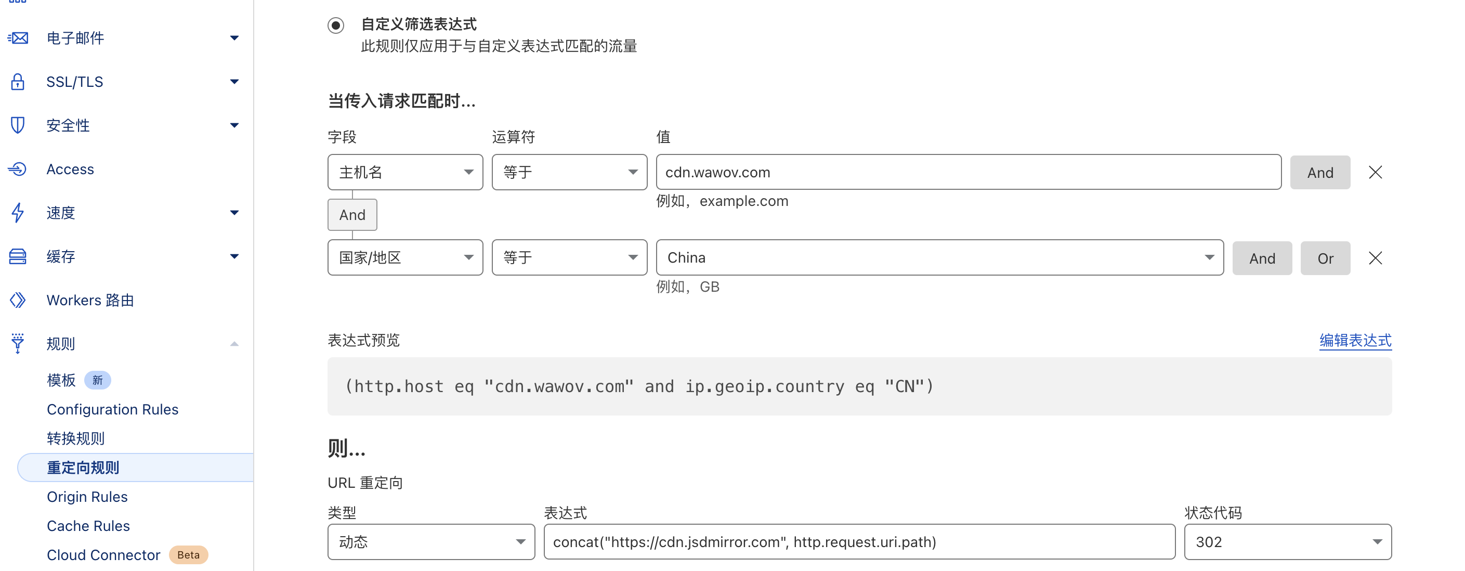Open the China country value dropdown

point(939,258)
